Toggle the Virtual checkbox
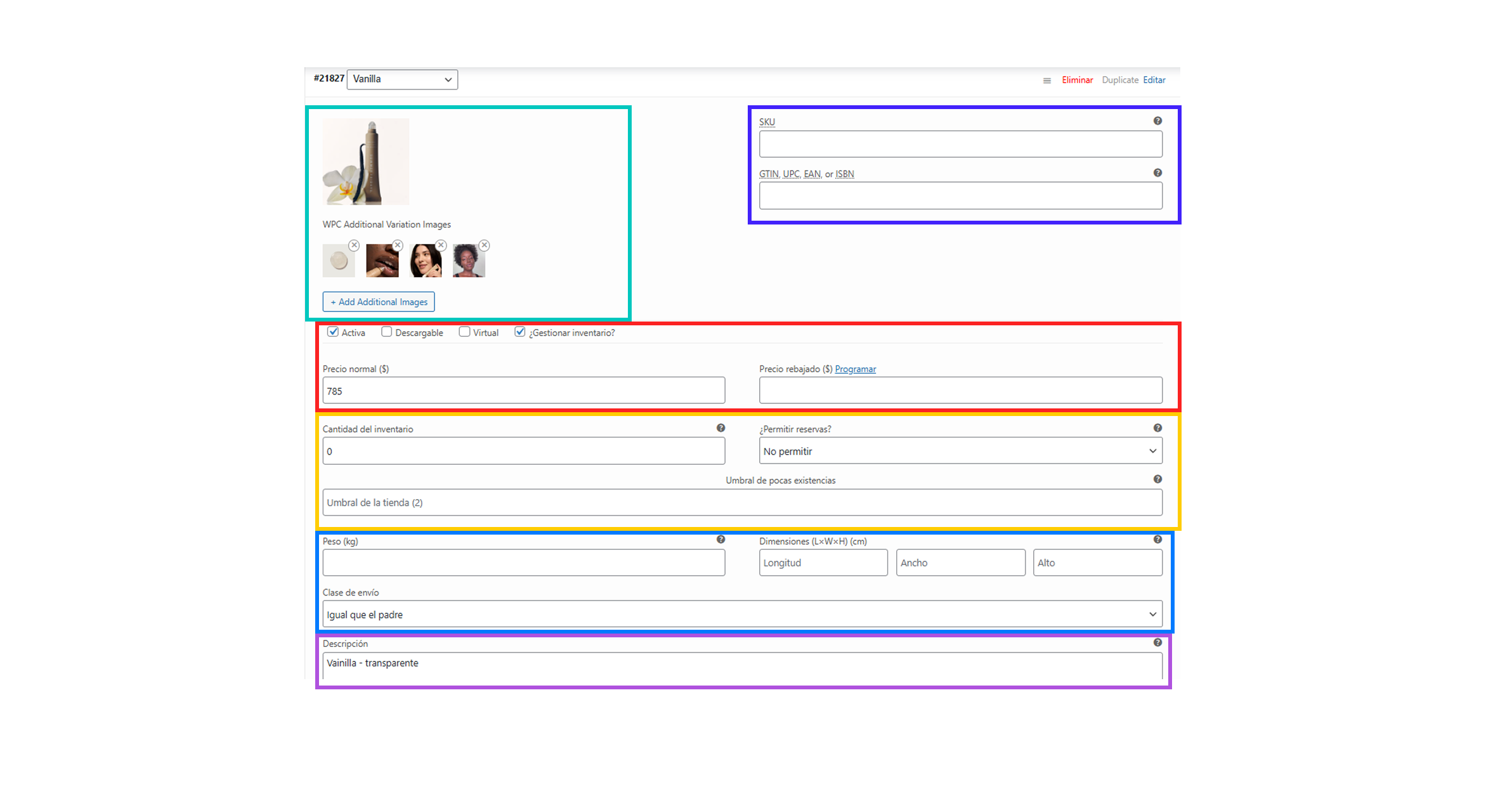 [x=464, y=332]
